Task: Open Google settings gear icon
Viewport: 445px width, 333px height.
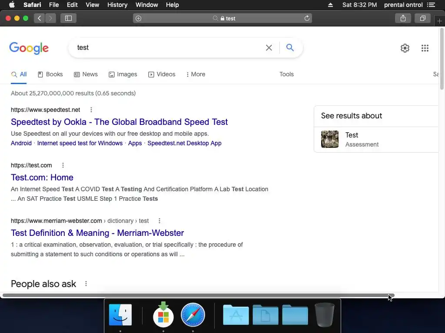Action: tap(405, 48)
